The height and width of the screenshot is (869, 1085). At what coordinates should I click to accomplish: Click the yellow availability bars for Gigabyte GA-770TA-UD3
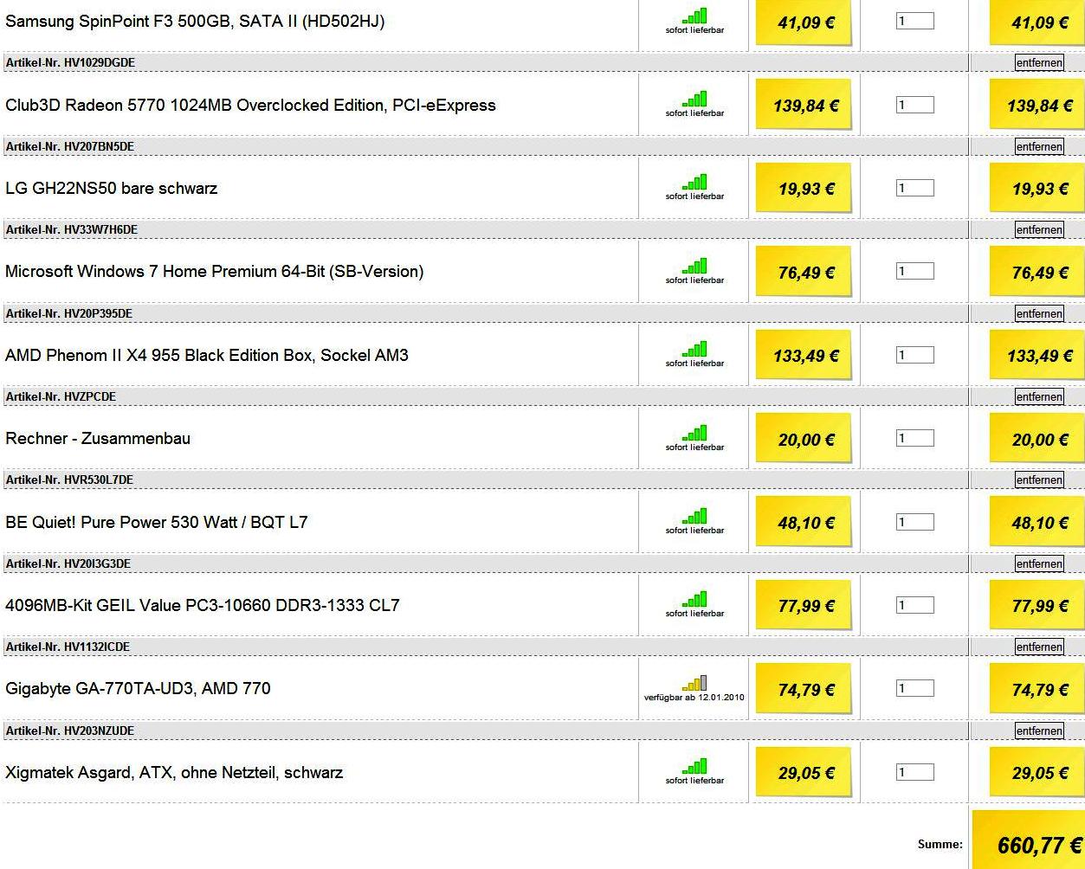(x=694, y=683)
